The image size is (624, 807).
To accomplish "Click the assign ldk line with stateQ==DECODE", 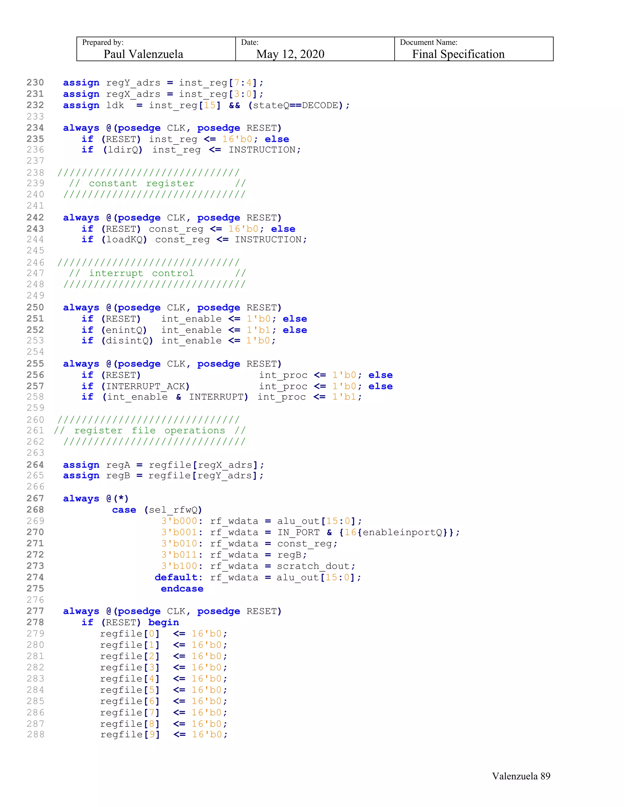I will (206, 105).
